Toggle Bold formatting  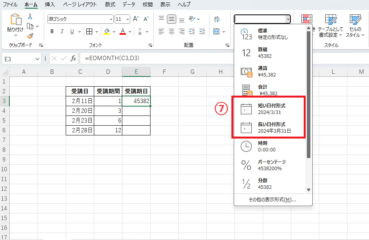(x=52, y=32)
